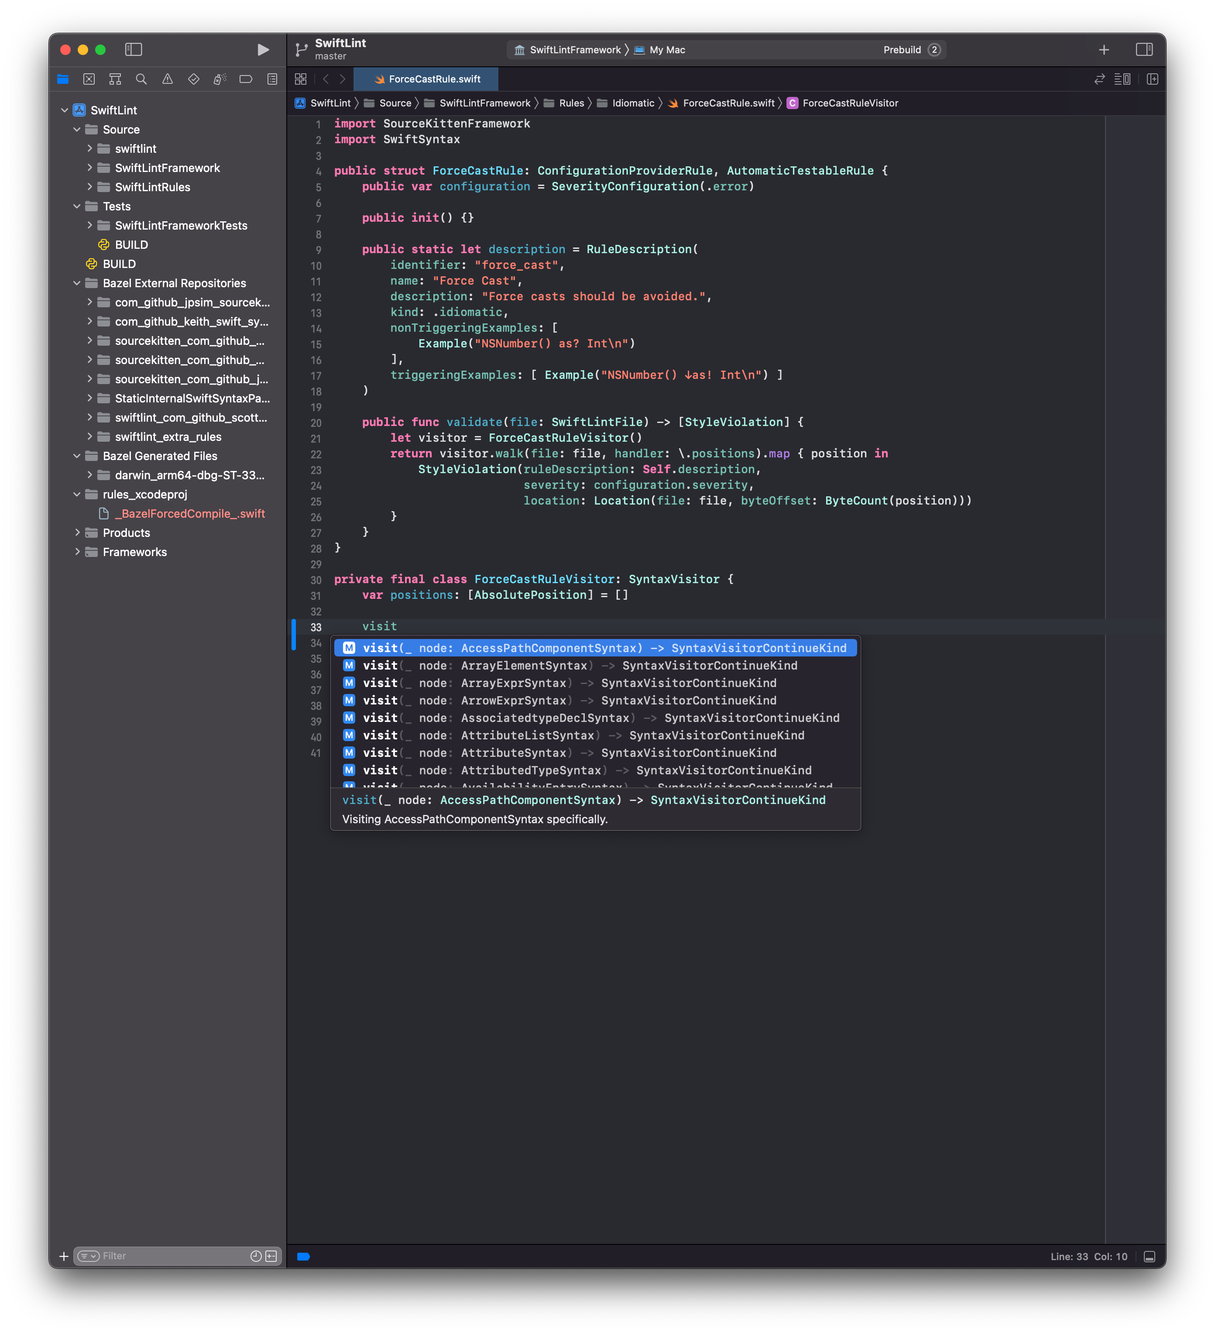Select _BazelForcedCompile_.swift file

[x=168, y=514]
